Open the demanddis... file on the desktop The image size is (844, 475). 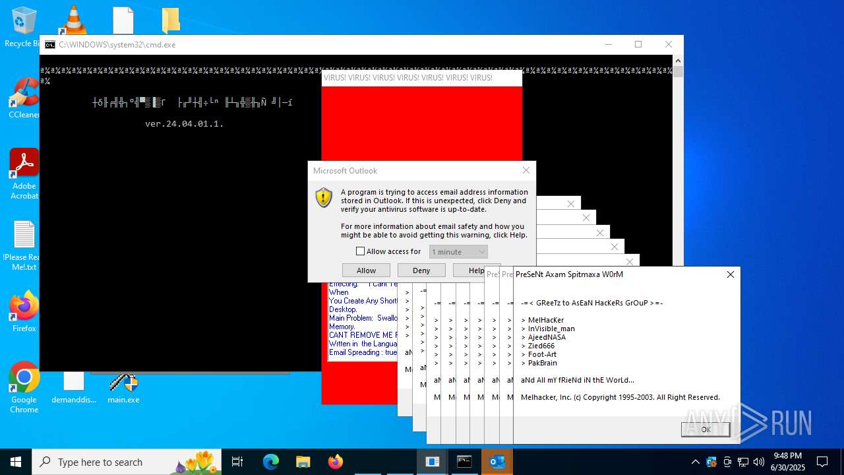74,387
